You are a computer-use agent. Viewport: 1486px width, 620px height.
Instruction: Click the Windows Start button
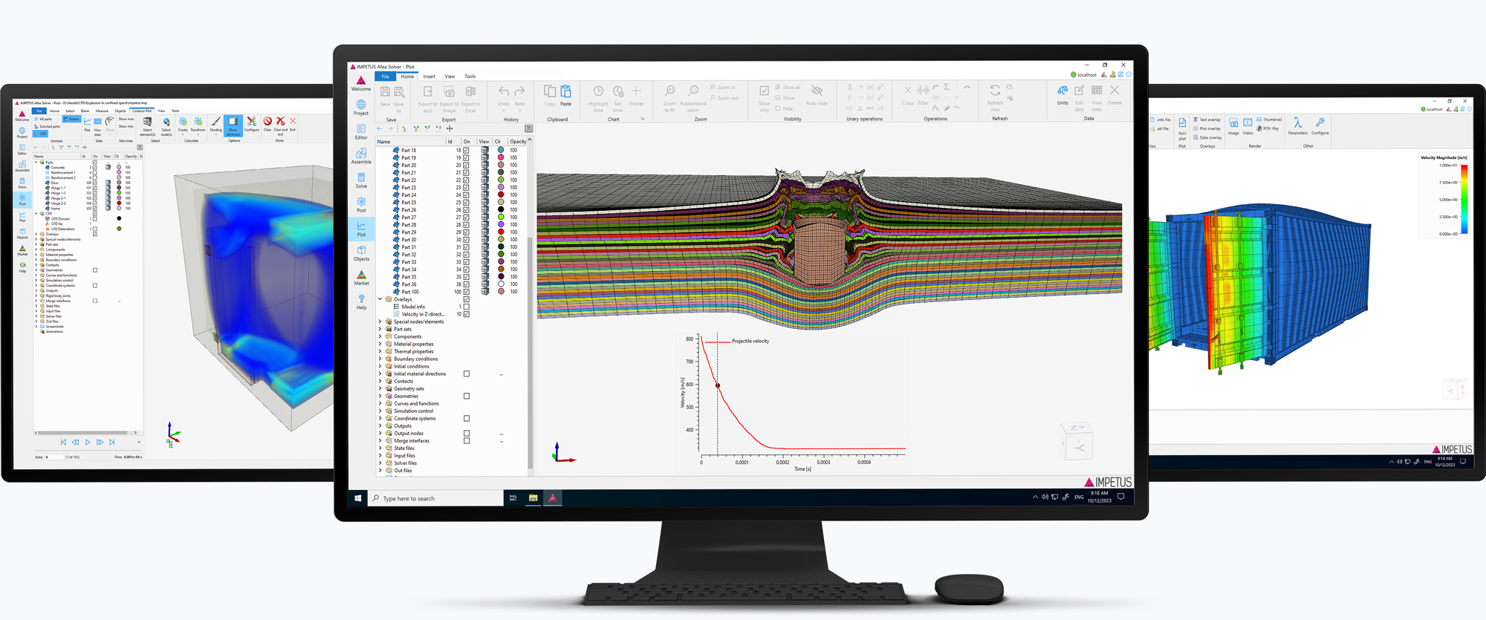pos(358,498)
